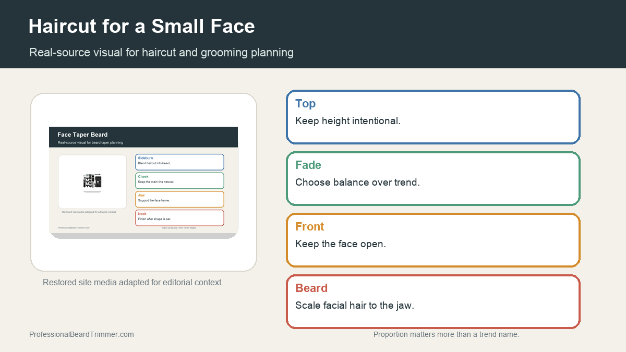Click the thumbnail subtitle 'Real-source visual for beard taper planning'
Viewport: 626px width, 352px height.
pyautogui.click(x=90, y=142)
